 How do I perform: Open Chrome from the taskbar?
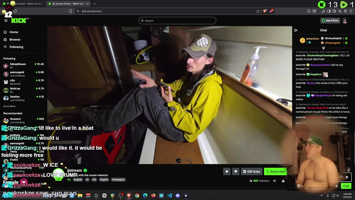[x=137, y=196]
